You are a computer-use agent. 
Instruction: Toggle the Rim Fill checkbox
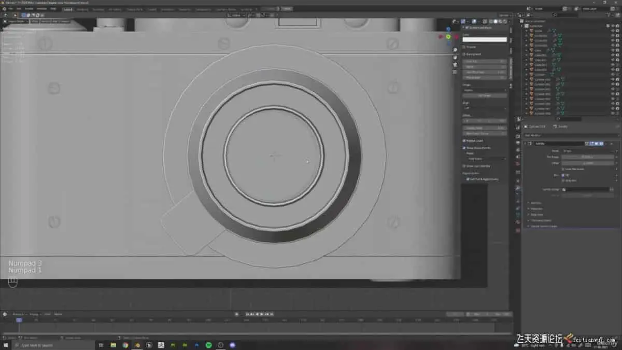pyautogui.click(x=563, y=175)
